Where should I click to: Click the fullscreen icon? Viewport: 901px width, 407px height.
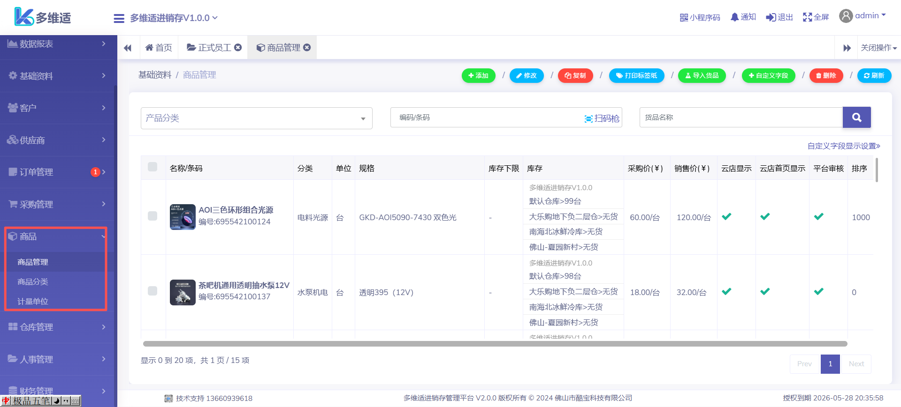pos(807,17)
